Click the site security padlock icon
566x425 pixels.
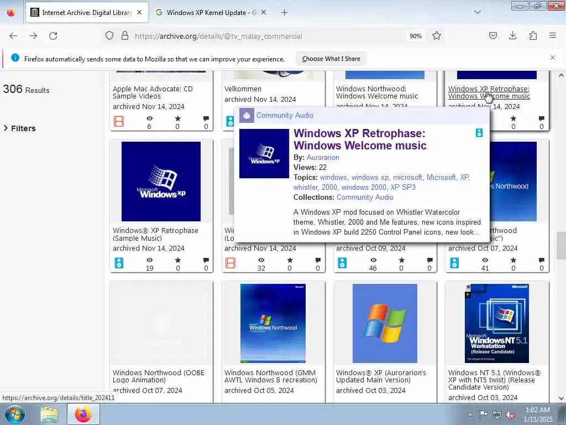[125, 36]
